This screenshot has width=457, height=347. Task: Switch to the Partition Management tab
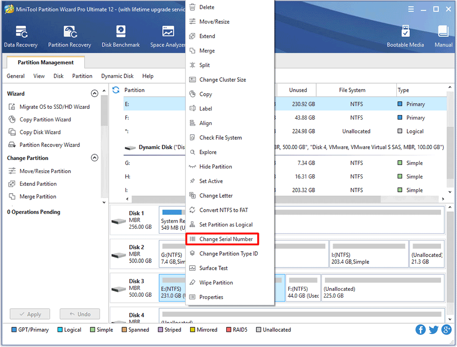pyautogui.click(x=45, y=62)
